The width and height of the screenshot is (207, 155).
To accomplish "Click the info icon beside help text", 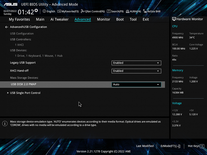I will click(x=5, y=123).
